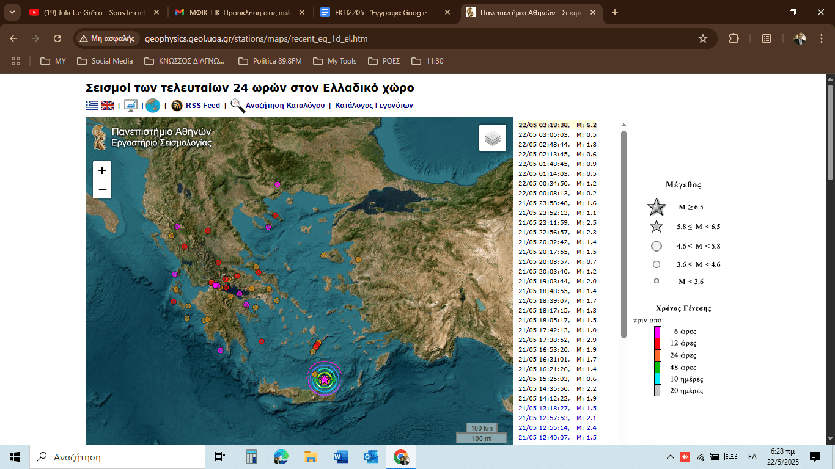Open the Chrome extensions menu

click(734, 38)
